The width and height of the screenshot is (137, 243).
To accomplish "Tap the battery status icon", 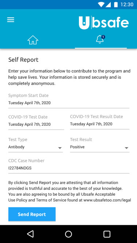I will [116, 4].
